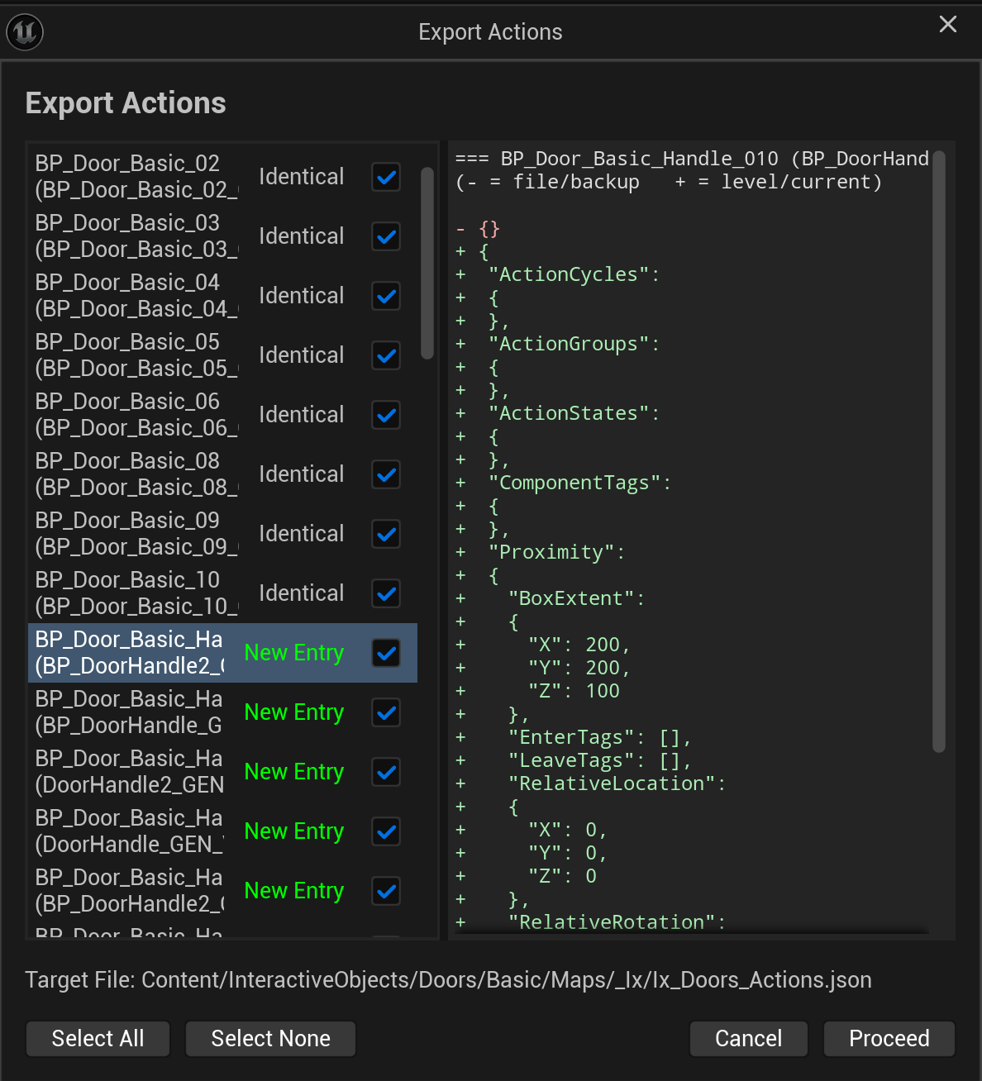Close the Export Actions dialog
982x1081 pixels.
point(948,24)
